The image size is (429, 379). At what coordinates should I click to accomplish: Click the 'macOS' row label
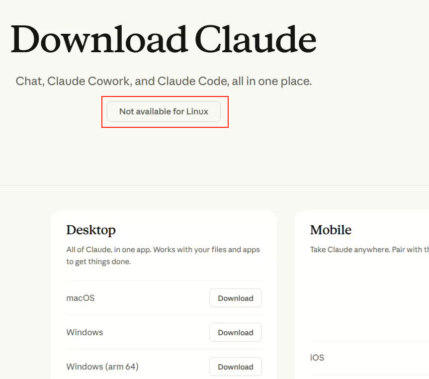(81, 298)
